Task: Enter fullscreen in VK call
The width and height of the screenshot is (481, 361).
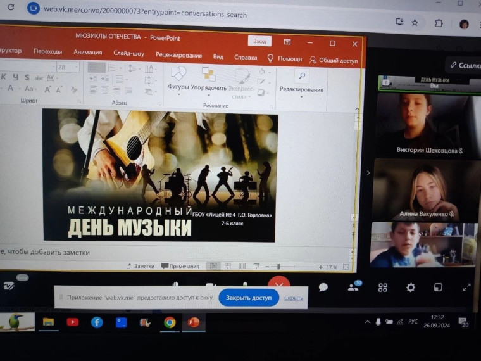Action: 466,288
